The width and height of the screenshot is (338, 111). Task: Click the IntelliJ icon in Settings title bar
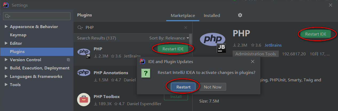coord(6,5)
